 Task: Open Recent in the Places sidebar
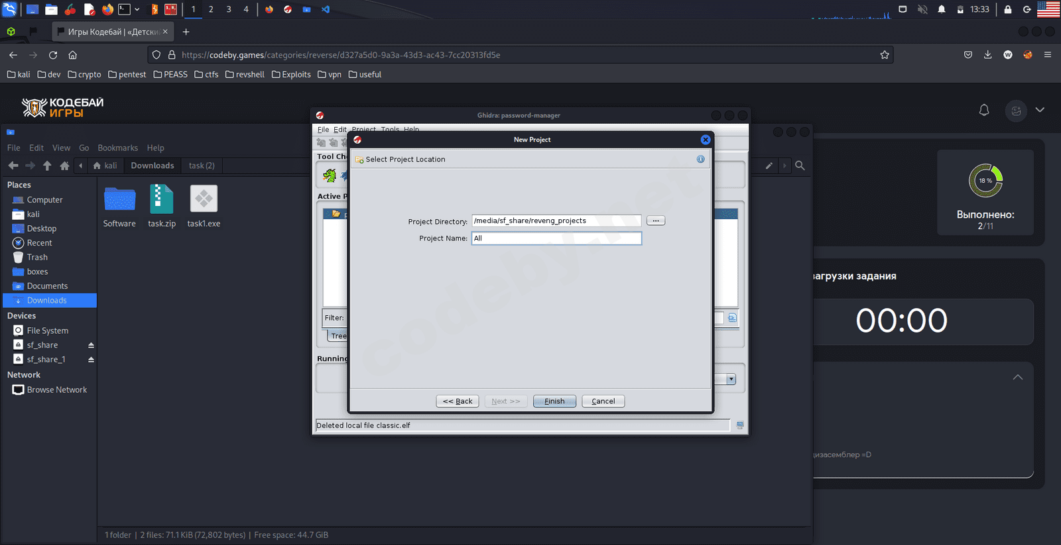click(x=39, y=243)
